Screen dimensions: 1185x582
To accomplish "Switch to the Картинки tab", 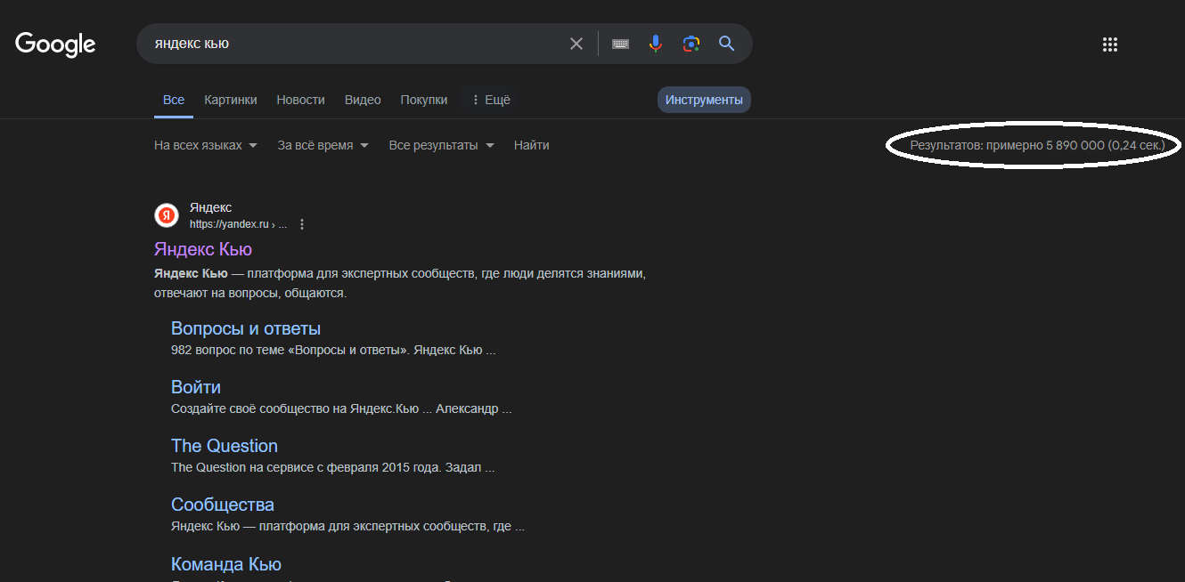I will pos(231,100).
